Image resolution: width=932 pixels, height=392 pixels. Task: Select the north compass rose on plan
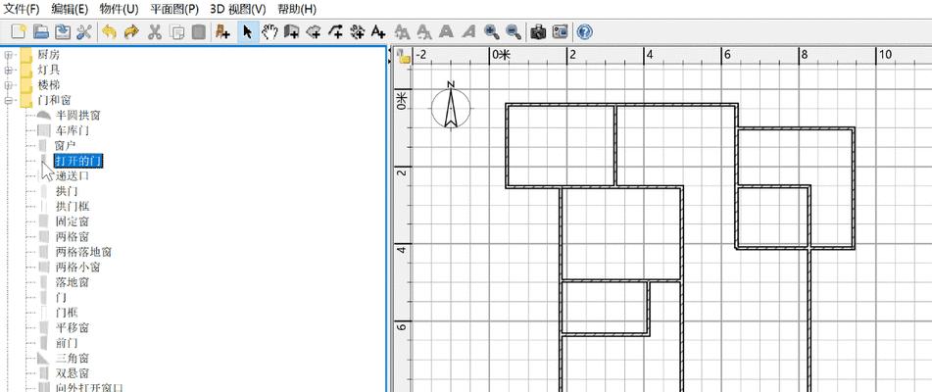(451, 105)
